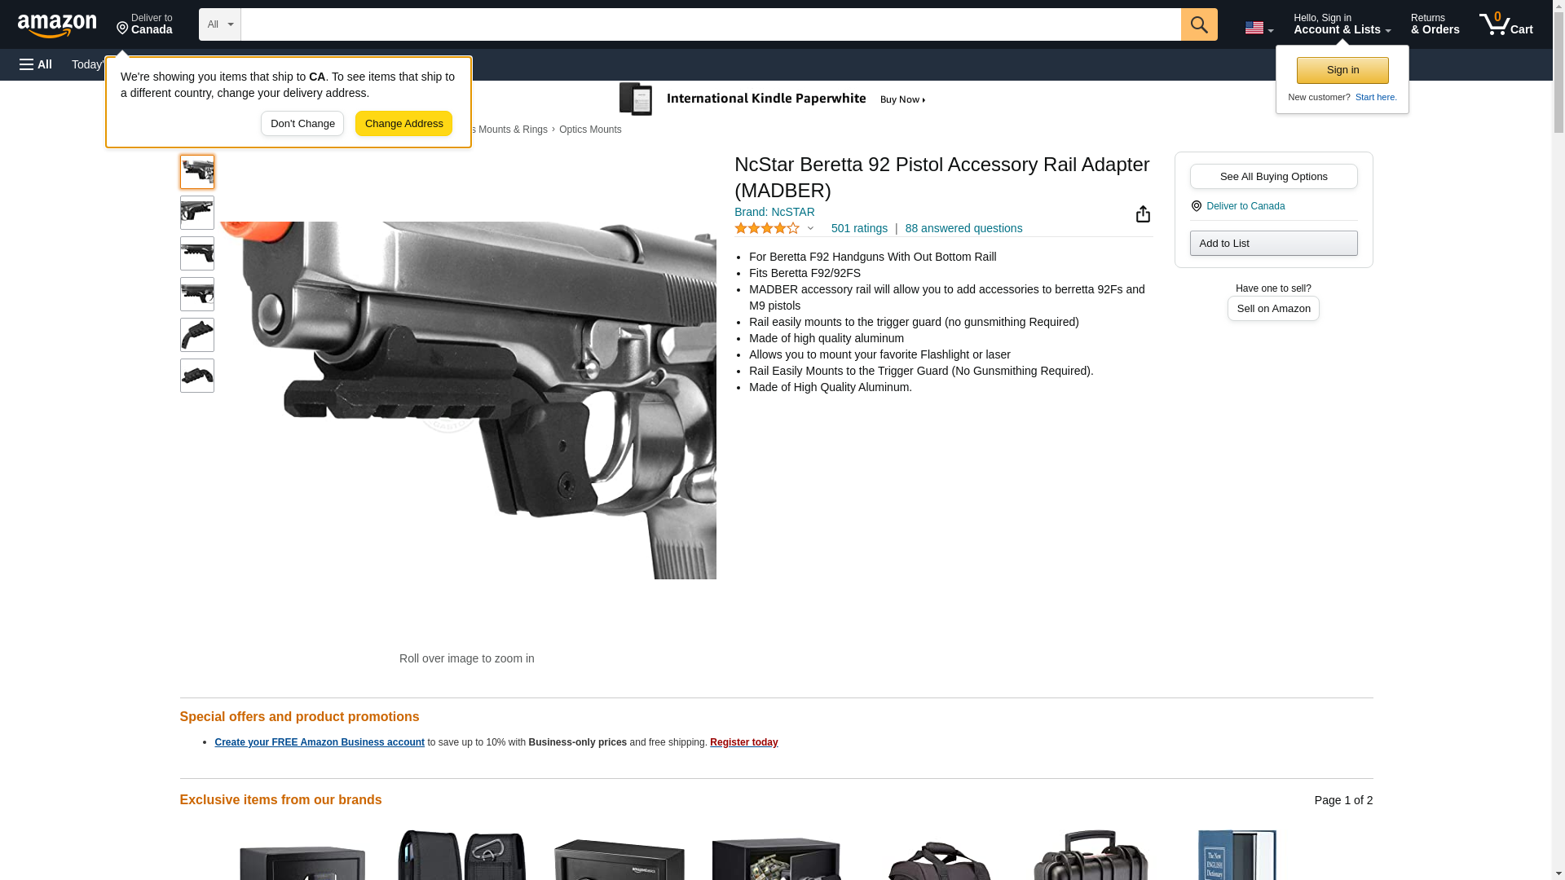
Task: Select the fifth product thumbnail
Action: pyautogui.click(x=196, y=335)
